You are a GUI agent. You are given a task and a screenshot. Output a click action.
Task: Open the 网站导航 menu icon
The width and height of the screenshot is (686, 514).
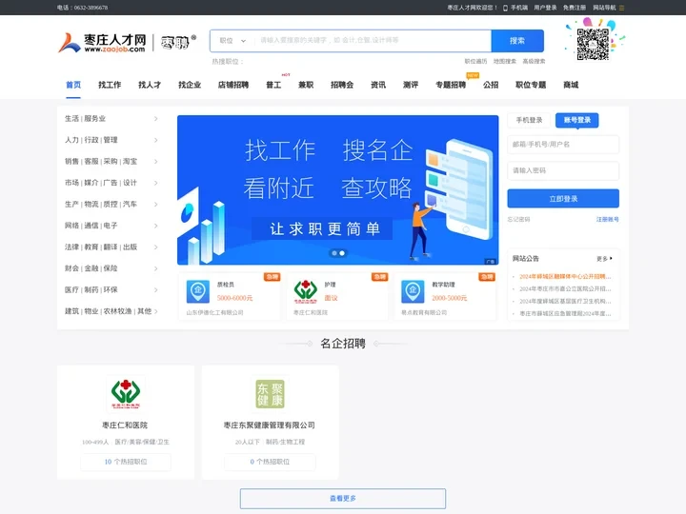coord(621,8)
